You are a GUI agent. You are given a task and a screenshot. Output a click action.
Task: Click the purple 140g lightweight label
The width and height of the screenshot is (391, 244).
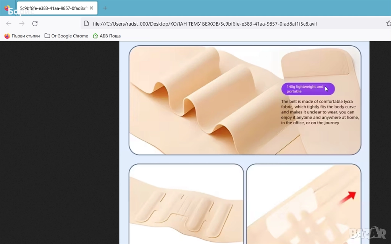point(308,89)
